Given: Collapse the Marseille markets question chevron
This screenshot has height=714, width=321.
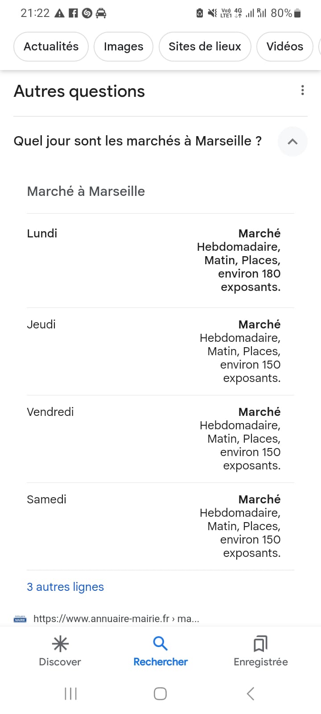Looking at the screenshot, I should (292, 141).
